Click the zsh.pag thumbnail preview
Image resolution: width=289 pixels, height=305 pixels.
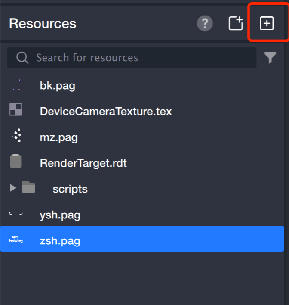pyautogui.click(x=16, y=239)
